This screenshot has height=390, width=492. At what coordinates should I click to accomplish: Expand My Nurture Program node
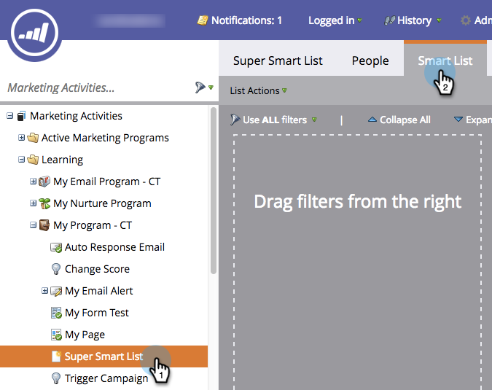(33, 203)
